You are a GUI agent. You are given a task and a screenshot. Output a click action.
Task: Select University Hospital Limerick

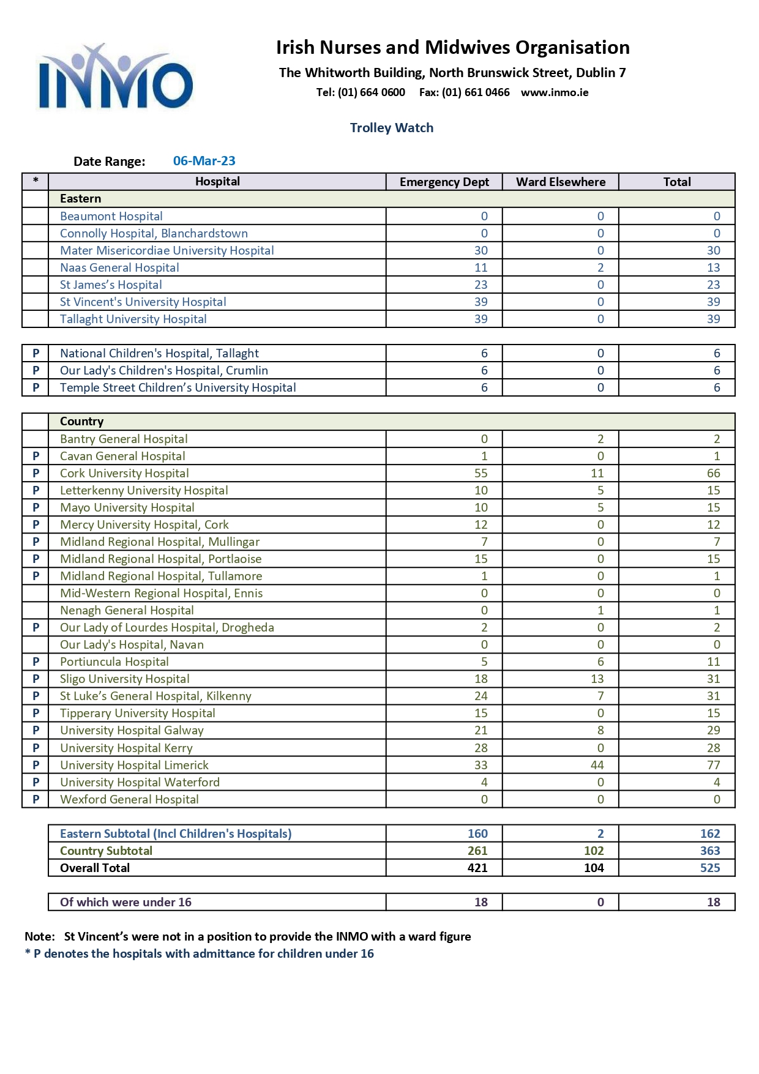(135, 765)
